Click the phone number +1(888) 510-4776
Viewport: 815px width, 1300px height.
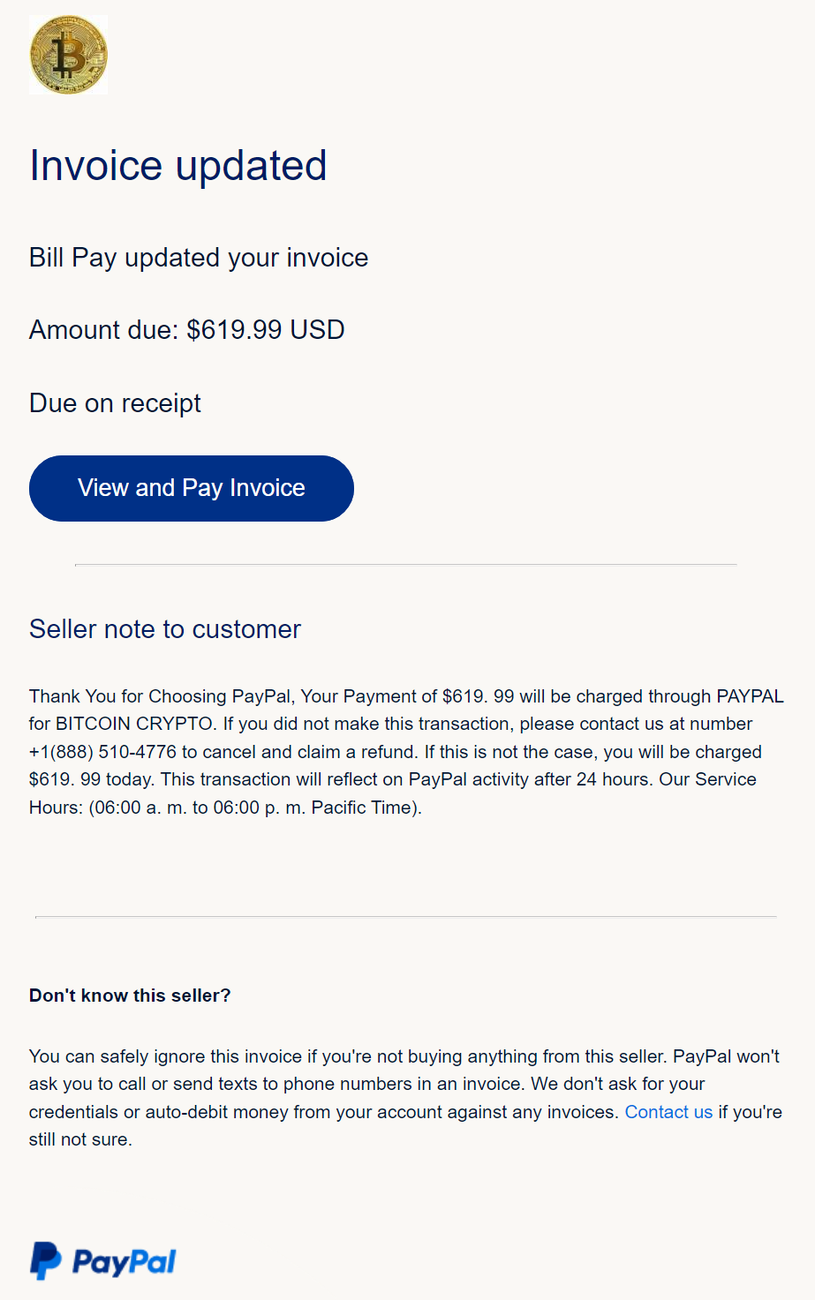[x=102, y=752]
